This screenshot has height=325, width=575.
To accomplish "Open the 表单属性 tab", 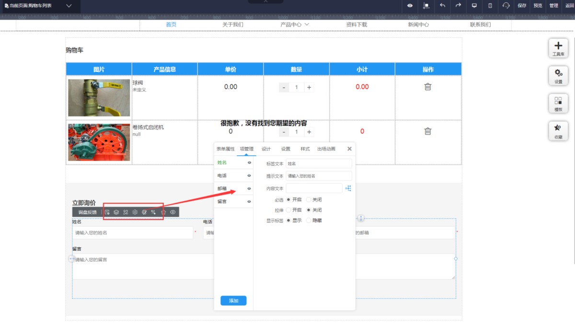I will click(225, 149).
